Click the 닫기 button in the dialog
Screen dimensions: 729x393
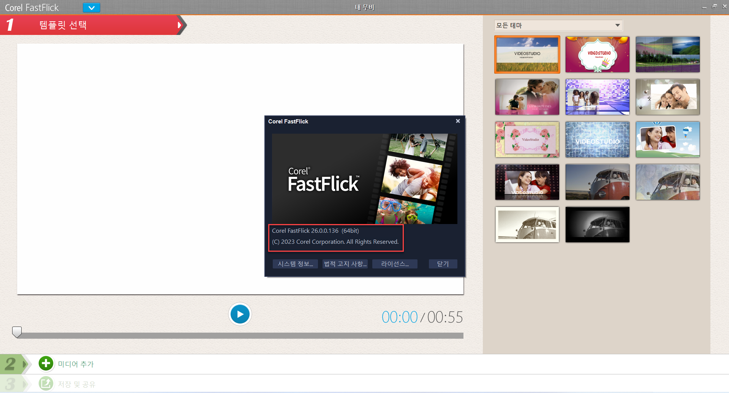click(x=443, y=264)
